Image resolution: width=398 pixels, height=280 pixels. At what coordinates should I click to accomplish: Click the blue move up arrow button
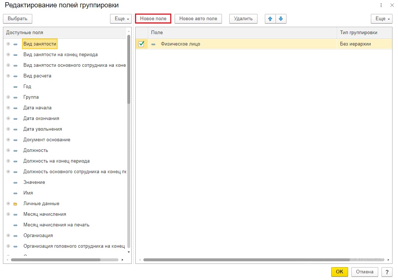270,18
